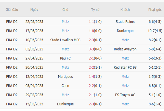
Task: Click Dunkerque in the 17/05/2025 row
Action: pyautogui.click(x=125, y=31)
